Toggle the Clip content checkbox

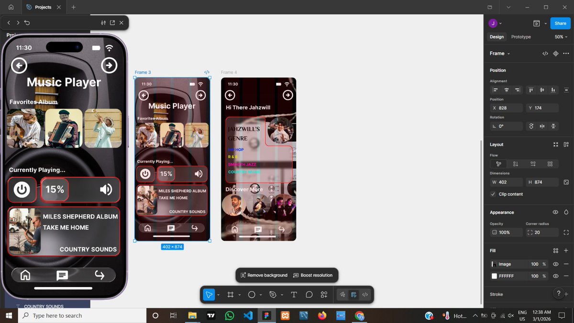click(x=493, y=194)
